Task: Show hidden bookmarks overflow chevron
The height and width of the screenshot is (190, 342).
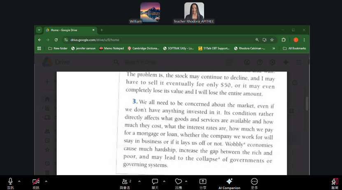Action: 274,48
